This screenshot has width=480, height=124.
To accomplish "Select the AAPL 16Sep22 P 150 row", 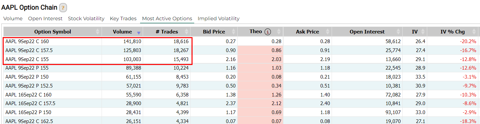I will (x=240, y=112).
